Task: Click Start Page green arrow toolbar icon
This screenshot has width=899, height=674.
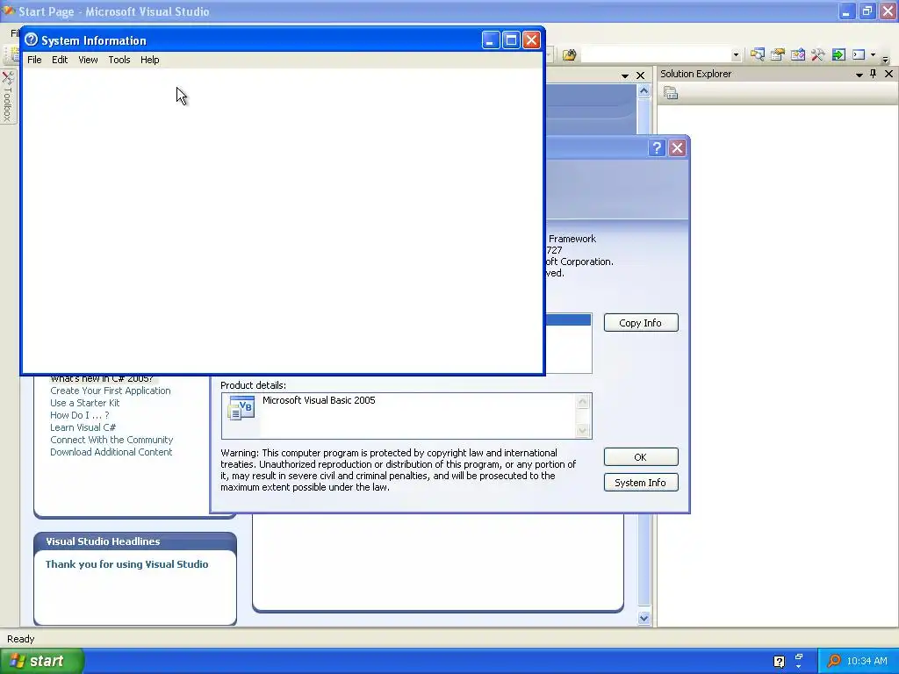Action: coord(838,55)
